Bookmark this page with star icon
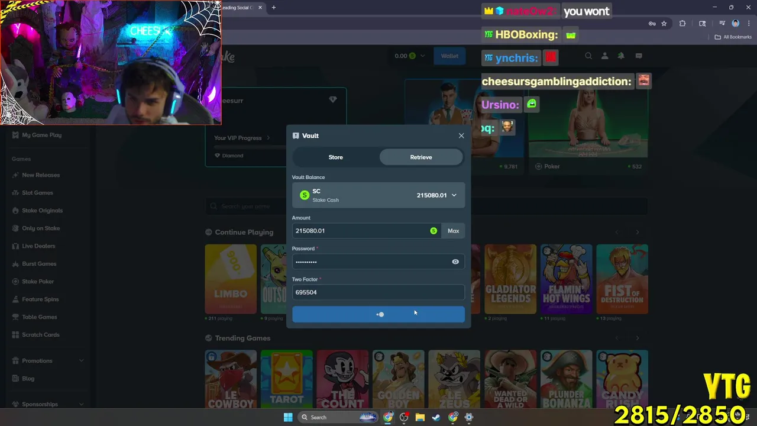 click(x=664, y=24)
